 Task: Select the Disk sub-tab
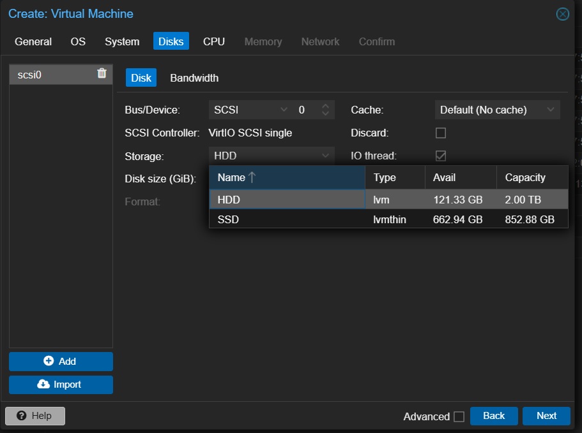tap(141, 78)
